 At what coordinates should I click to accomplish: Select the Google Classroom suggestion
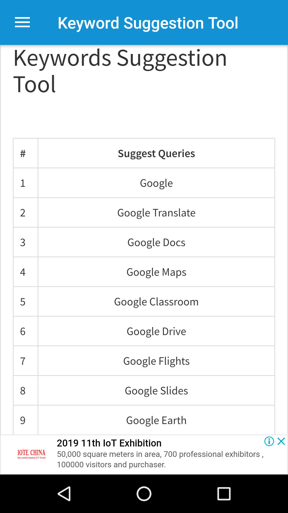[x=156, y=302]
